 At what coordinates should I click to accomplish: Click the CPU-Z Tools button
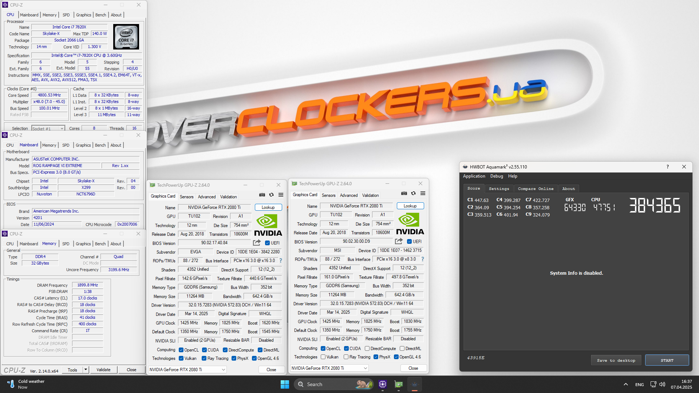[72, 370]
